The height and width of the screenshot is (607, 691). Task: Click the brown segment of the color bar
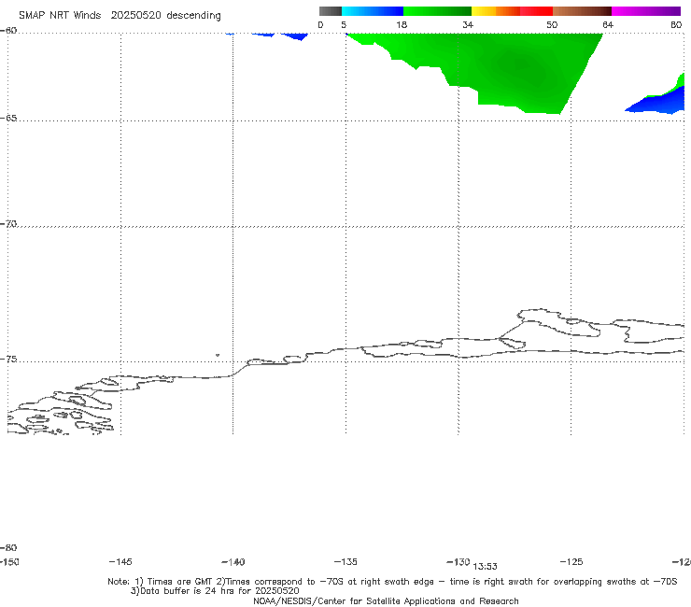[x=582, y=11]
